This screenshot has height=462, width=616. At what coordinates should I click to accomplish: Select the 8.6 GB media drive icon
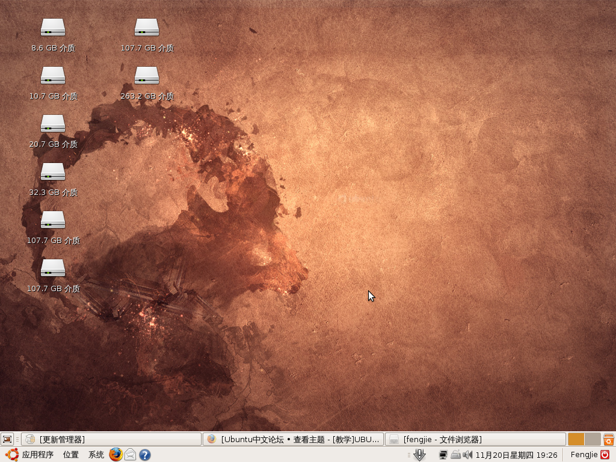pyautogui.click(x=53, y=28)
